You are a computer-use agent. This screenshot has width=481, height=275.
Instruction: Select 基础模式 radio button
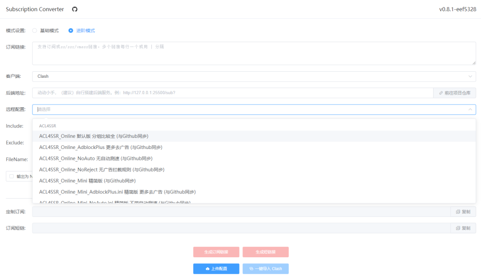tap(35, 30)
